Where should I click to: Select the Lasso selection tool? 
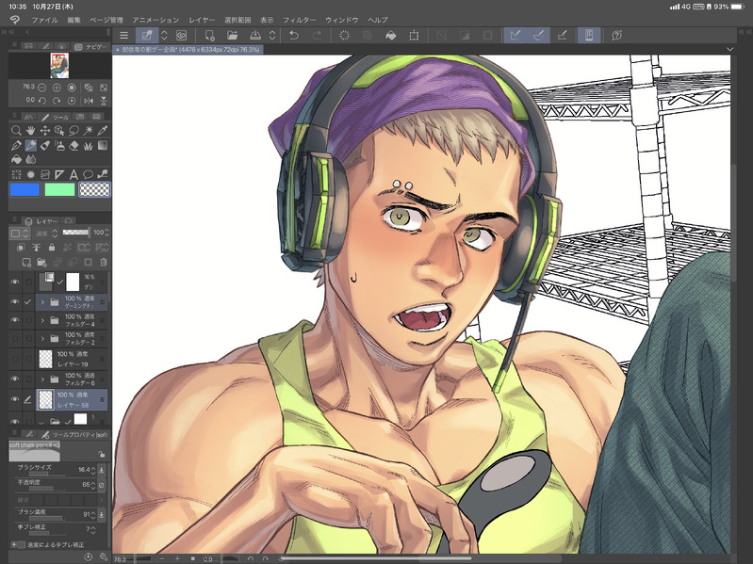pos(74,131)
